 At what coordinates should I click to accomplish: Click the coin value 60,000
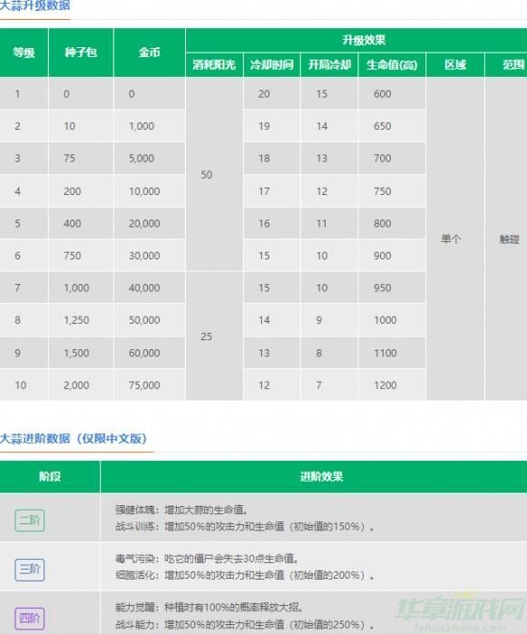144,353
